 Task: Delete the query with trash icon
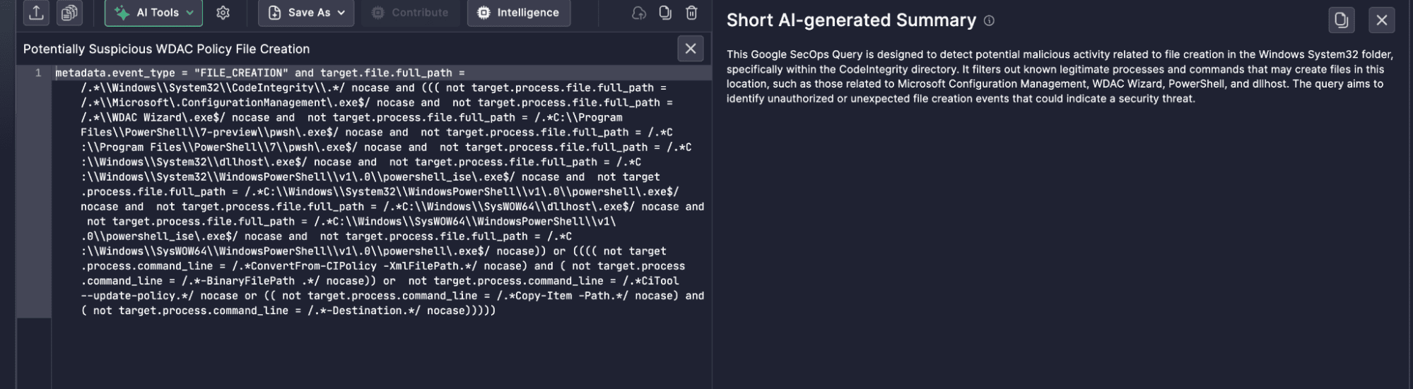[x=691, y=13]
